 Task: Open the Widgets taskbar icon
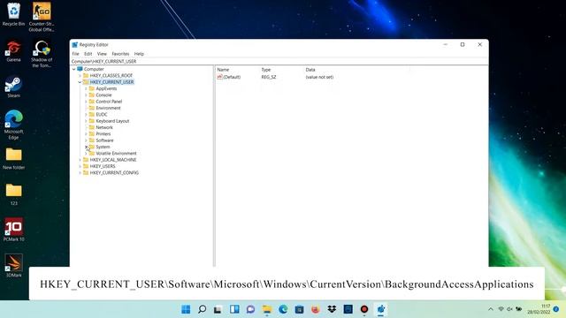pyautogui.click(x=234, y=309)
